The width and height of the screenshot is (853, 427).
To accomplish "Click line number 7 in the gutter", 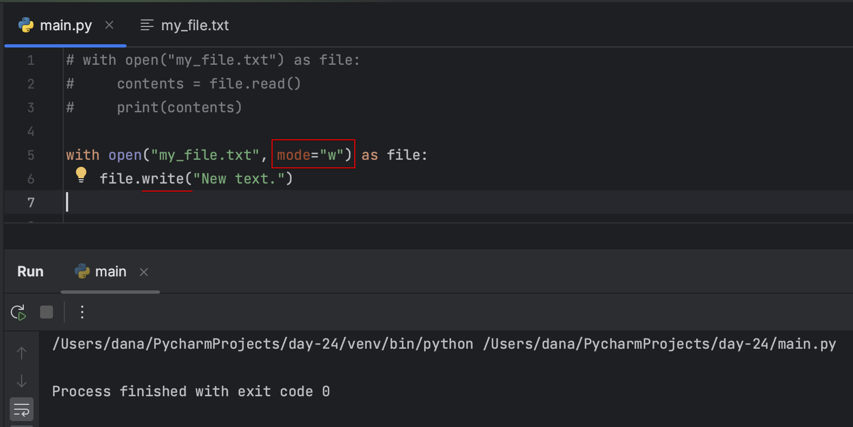I will coord(31,202).
